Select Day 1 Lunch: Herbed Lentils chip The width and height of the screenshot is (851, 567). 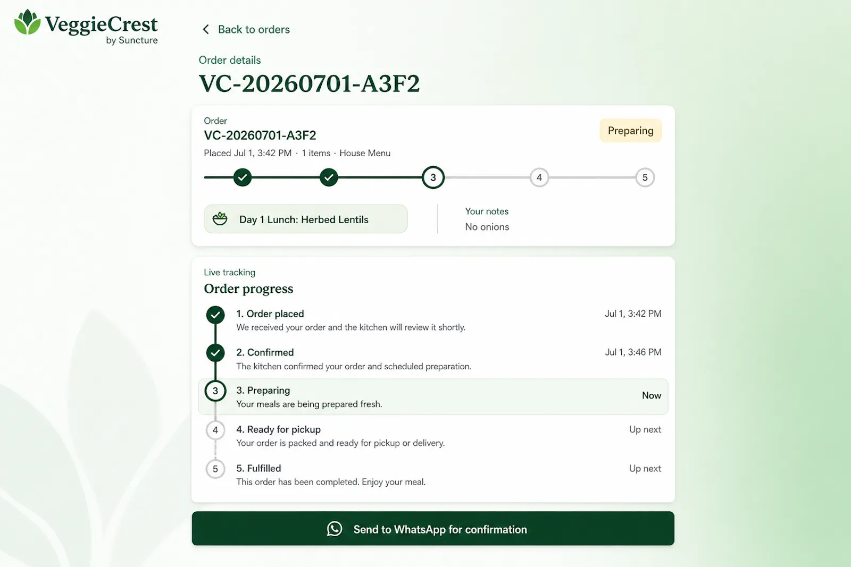pyautogui.click(x=306, y=219)
